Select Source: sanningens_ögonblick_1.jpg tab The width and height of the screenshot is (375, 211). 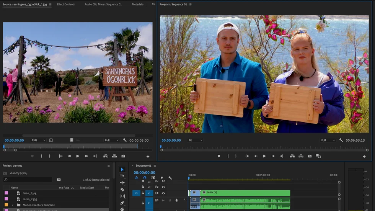pyautogui.click(x=24, y=4)
